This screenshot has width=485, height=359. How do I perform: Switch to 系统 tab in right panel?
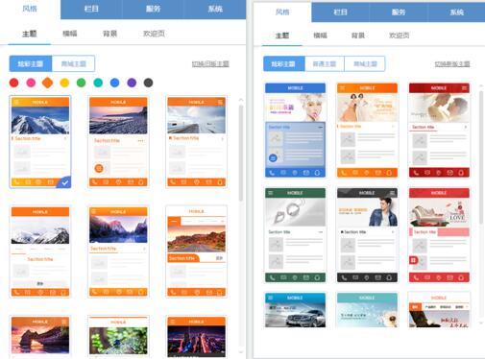click(x=456, y=12)
